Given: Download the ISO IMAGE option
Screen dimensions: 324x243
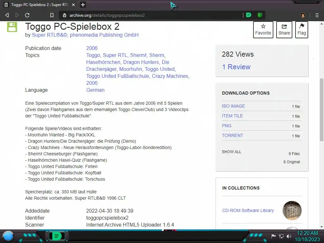Looking at the screenshot, I should [x=233, y=106].
